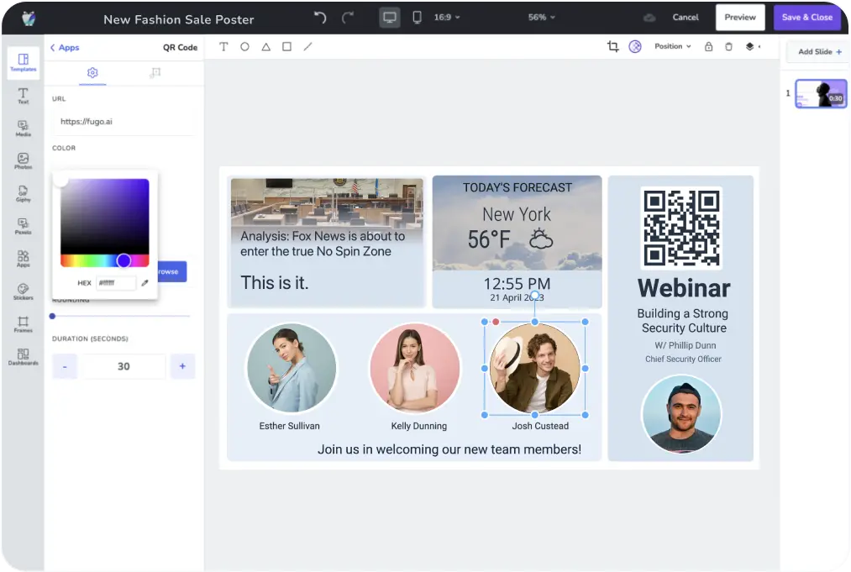
Task: Click the undo arrow
Action: 320,18
